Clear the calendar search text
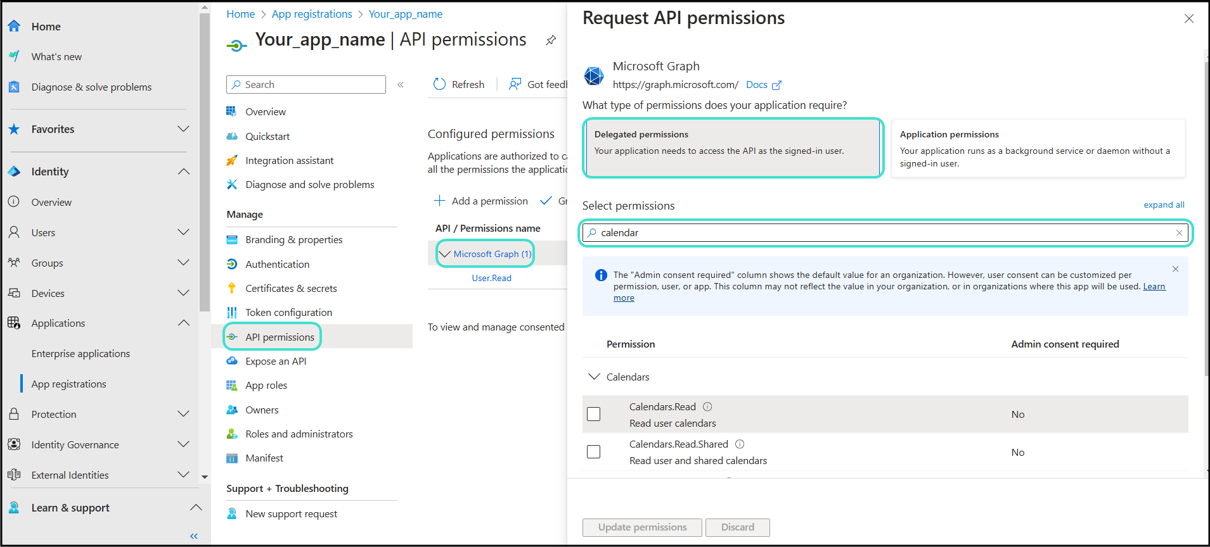Viewport: 1210px width, 547px height. point(1179,233)
